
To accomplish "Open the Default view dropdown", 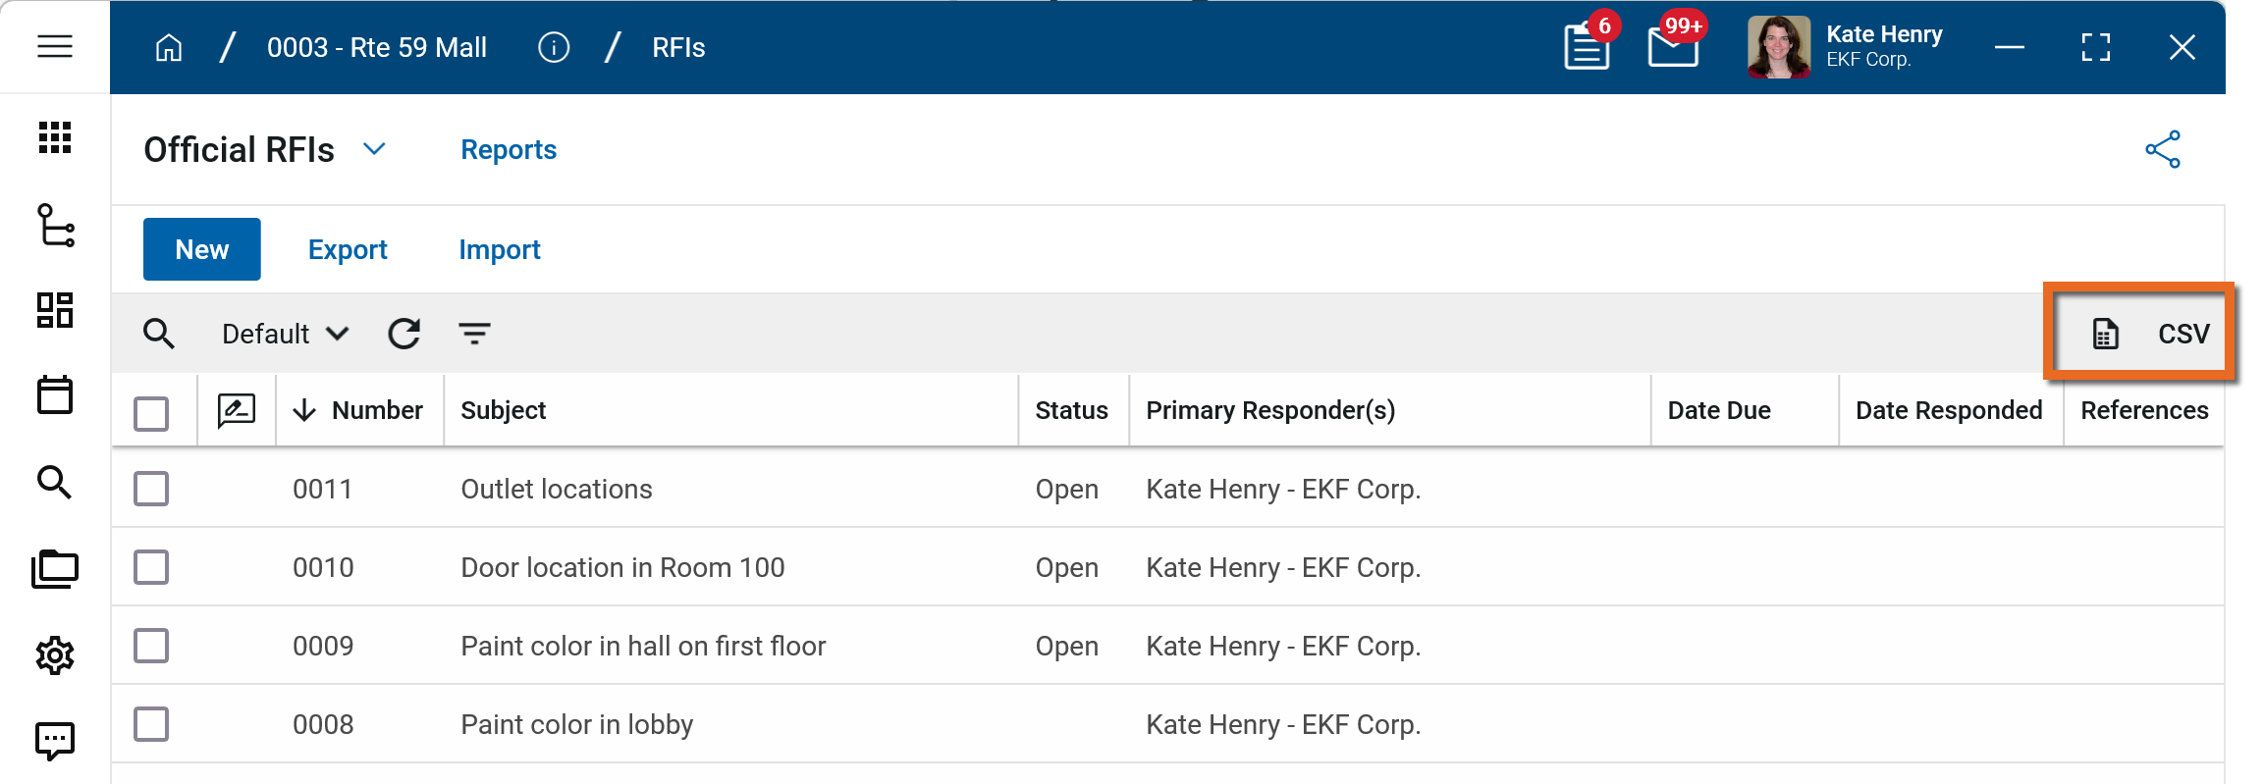I will click(x=285, y=334).
